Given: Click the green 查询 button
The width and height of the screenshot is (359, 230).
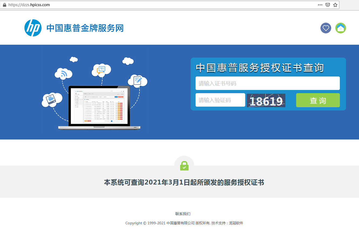Looking at the screenshot, I should click(318, 100).
